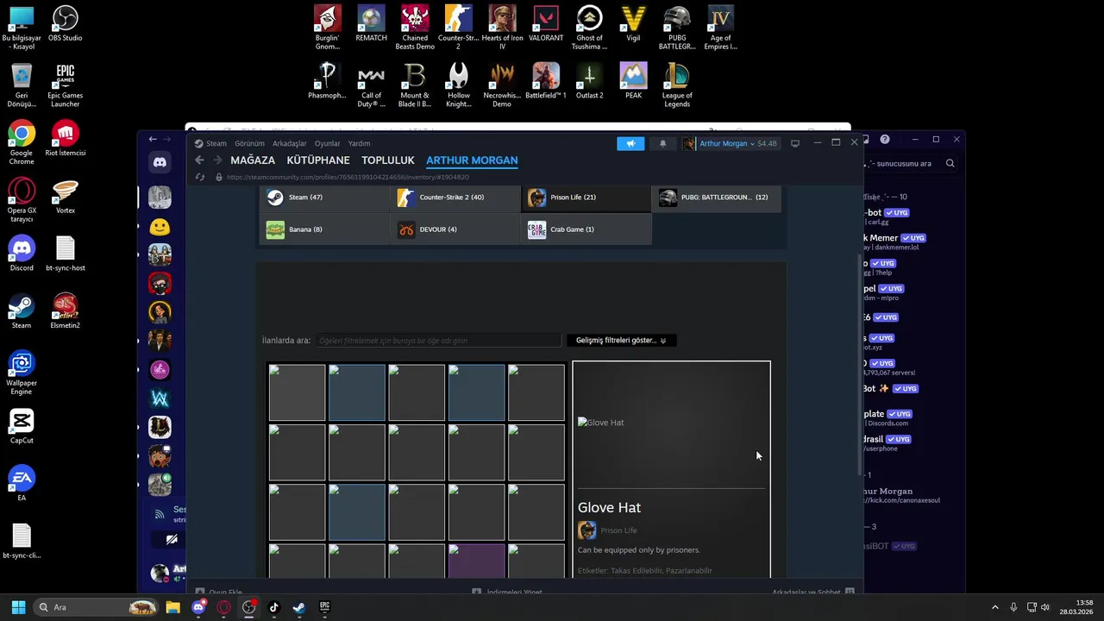Open ARTHUR MORGAN profile tab
Screen dimensions: 1104x621
tap(472, 160)
